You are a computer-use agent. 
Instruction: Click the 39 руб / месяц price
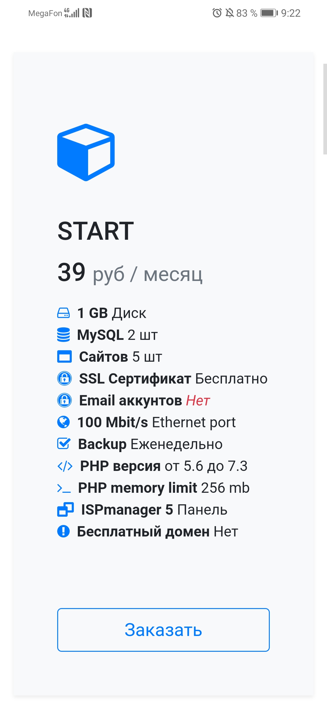click(130, 273)
